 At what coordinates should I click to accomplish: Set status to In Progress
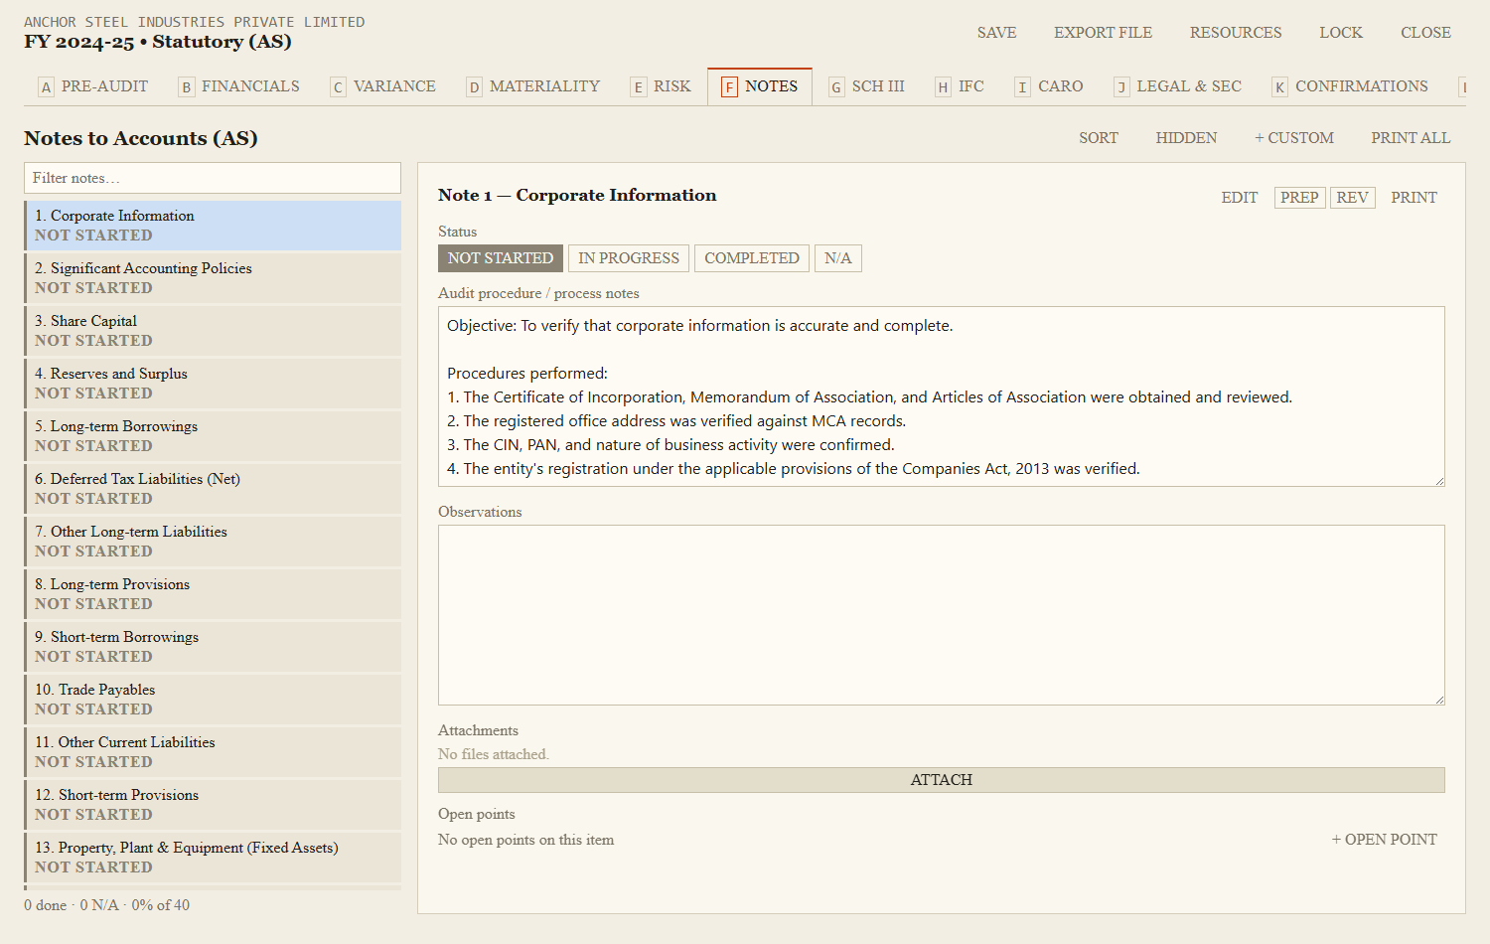pos(629,258)
